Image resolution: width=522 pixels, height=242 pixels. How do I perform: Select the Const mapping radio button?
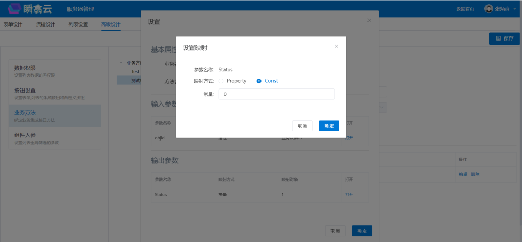click(x=259, y=81)
